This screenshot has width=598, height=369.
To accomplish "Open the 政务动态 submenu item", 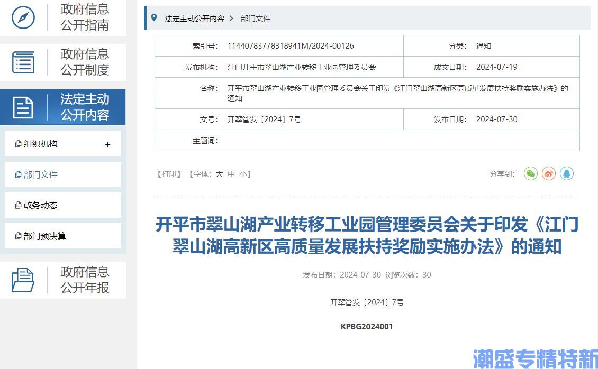I will pos(63,205).
